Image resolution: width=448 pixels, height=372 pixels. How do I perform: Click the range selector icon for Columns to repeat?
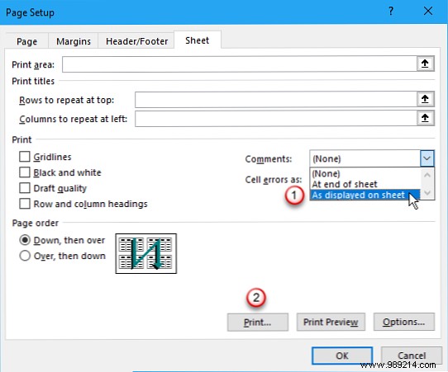point(425,118)
